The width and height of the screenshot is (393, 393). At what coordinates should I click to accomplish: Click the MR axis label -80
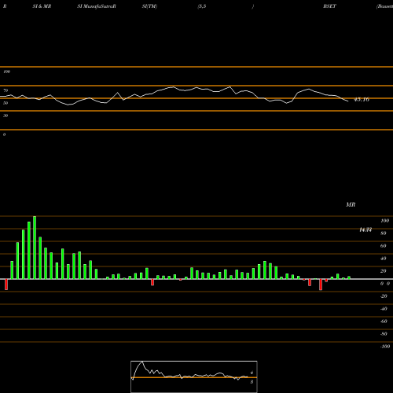[384, 334]
